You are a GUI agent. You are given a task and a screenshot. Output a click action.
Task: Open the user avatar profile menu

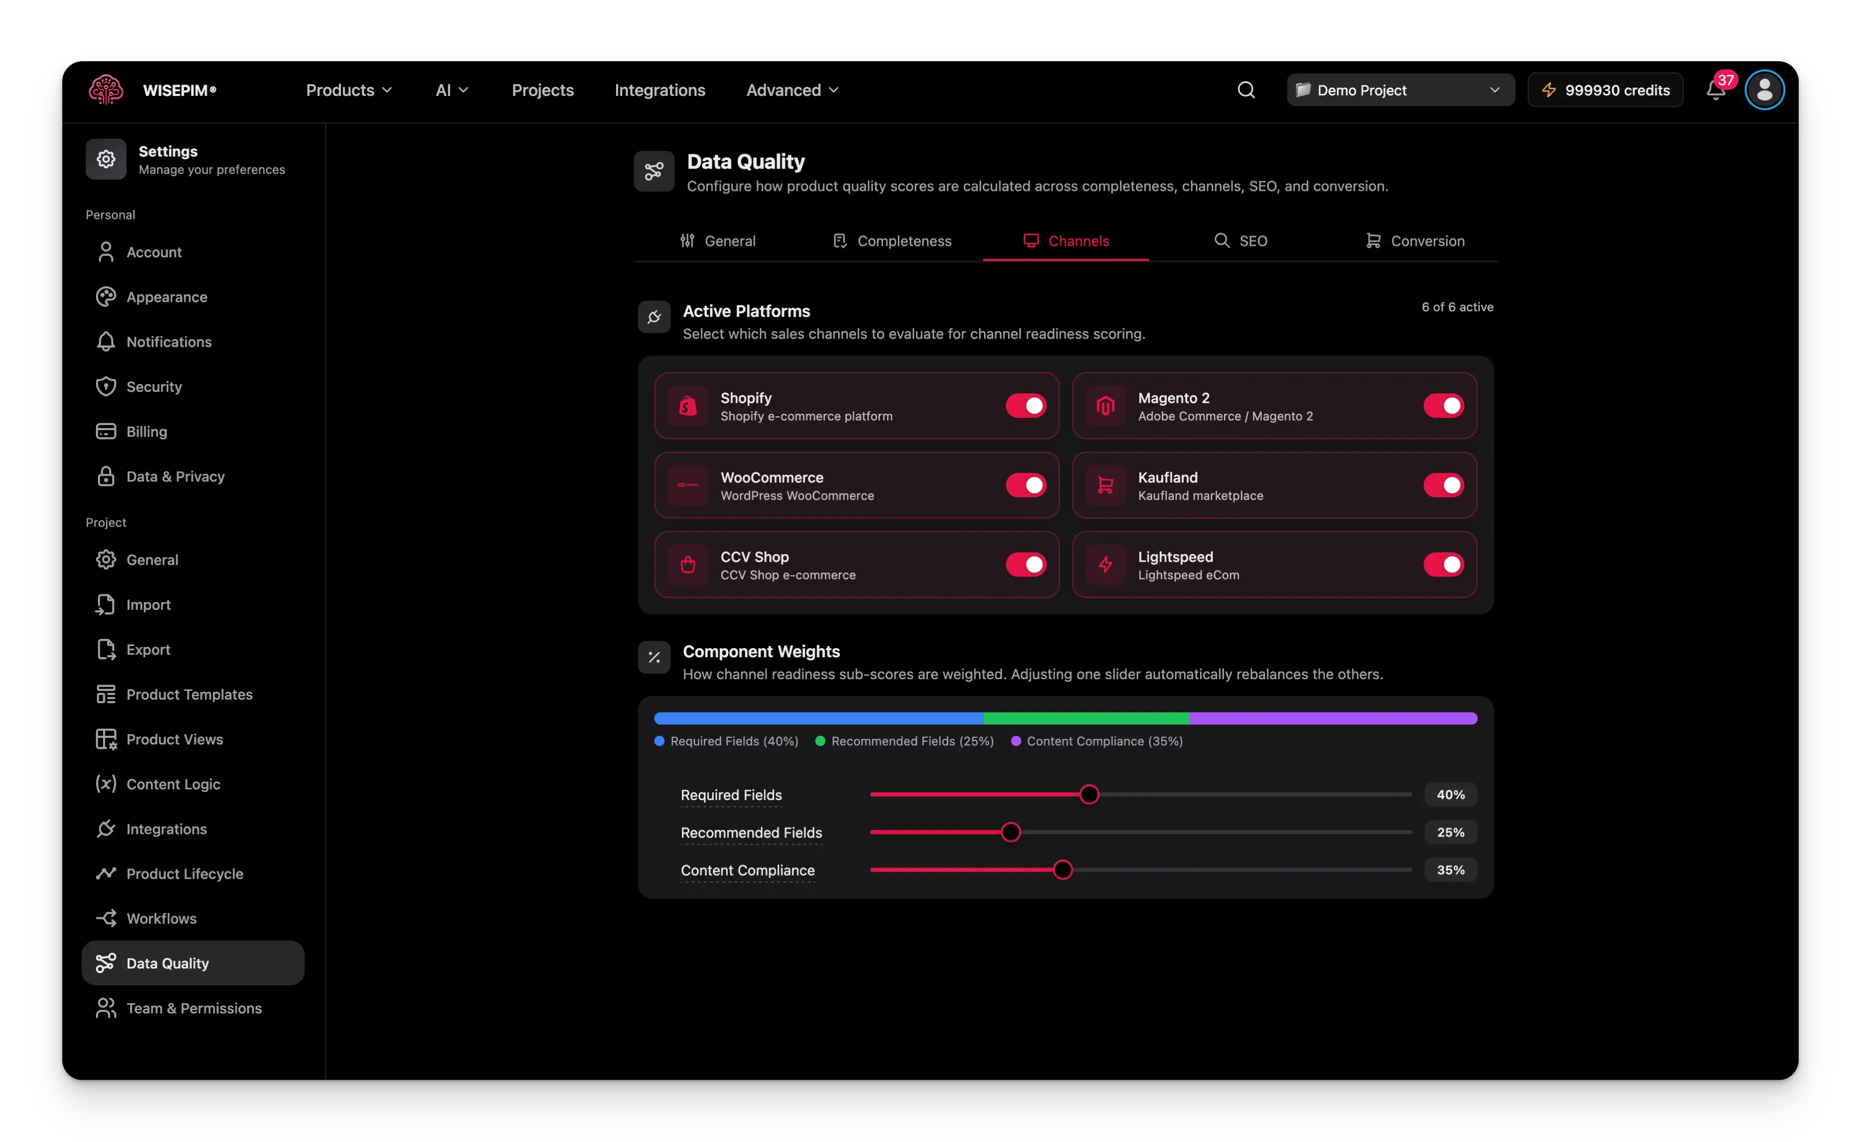[1765, 90]
